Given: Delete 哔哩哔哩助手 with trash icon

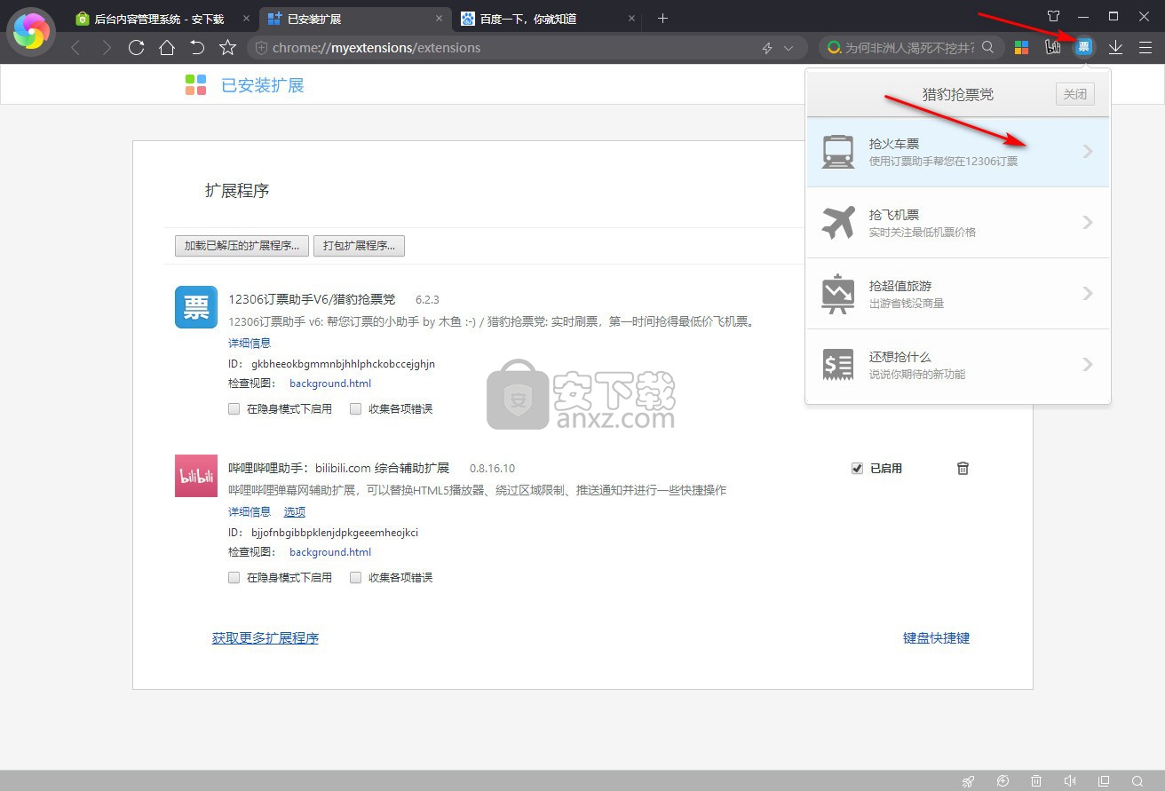Looking at the screenshot, I should point(963,468).
